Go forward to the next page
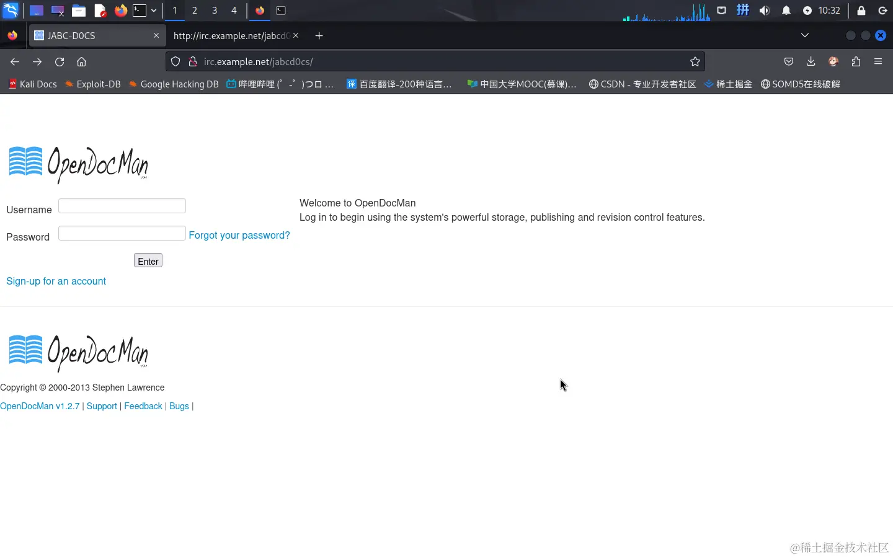This screenshot has height=558, width=893. [37, 62]
